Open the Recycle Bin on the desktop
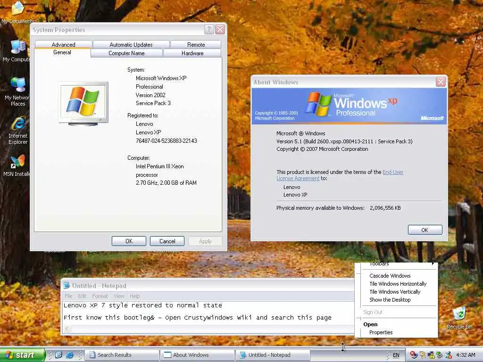This screenshot has height=362, width=483. 459,318
